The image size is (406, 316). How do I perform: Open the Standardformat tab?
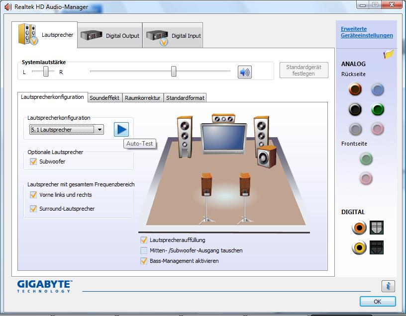pyautogui.click(x=185, y=98)
